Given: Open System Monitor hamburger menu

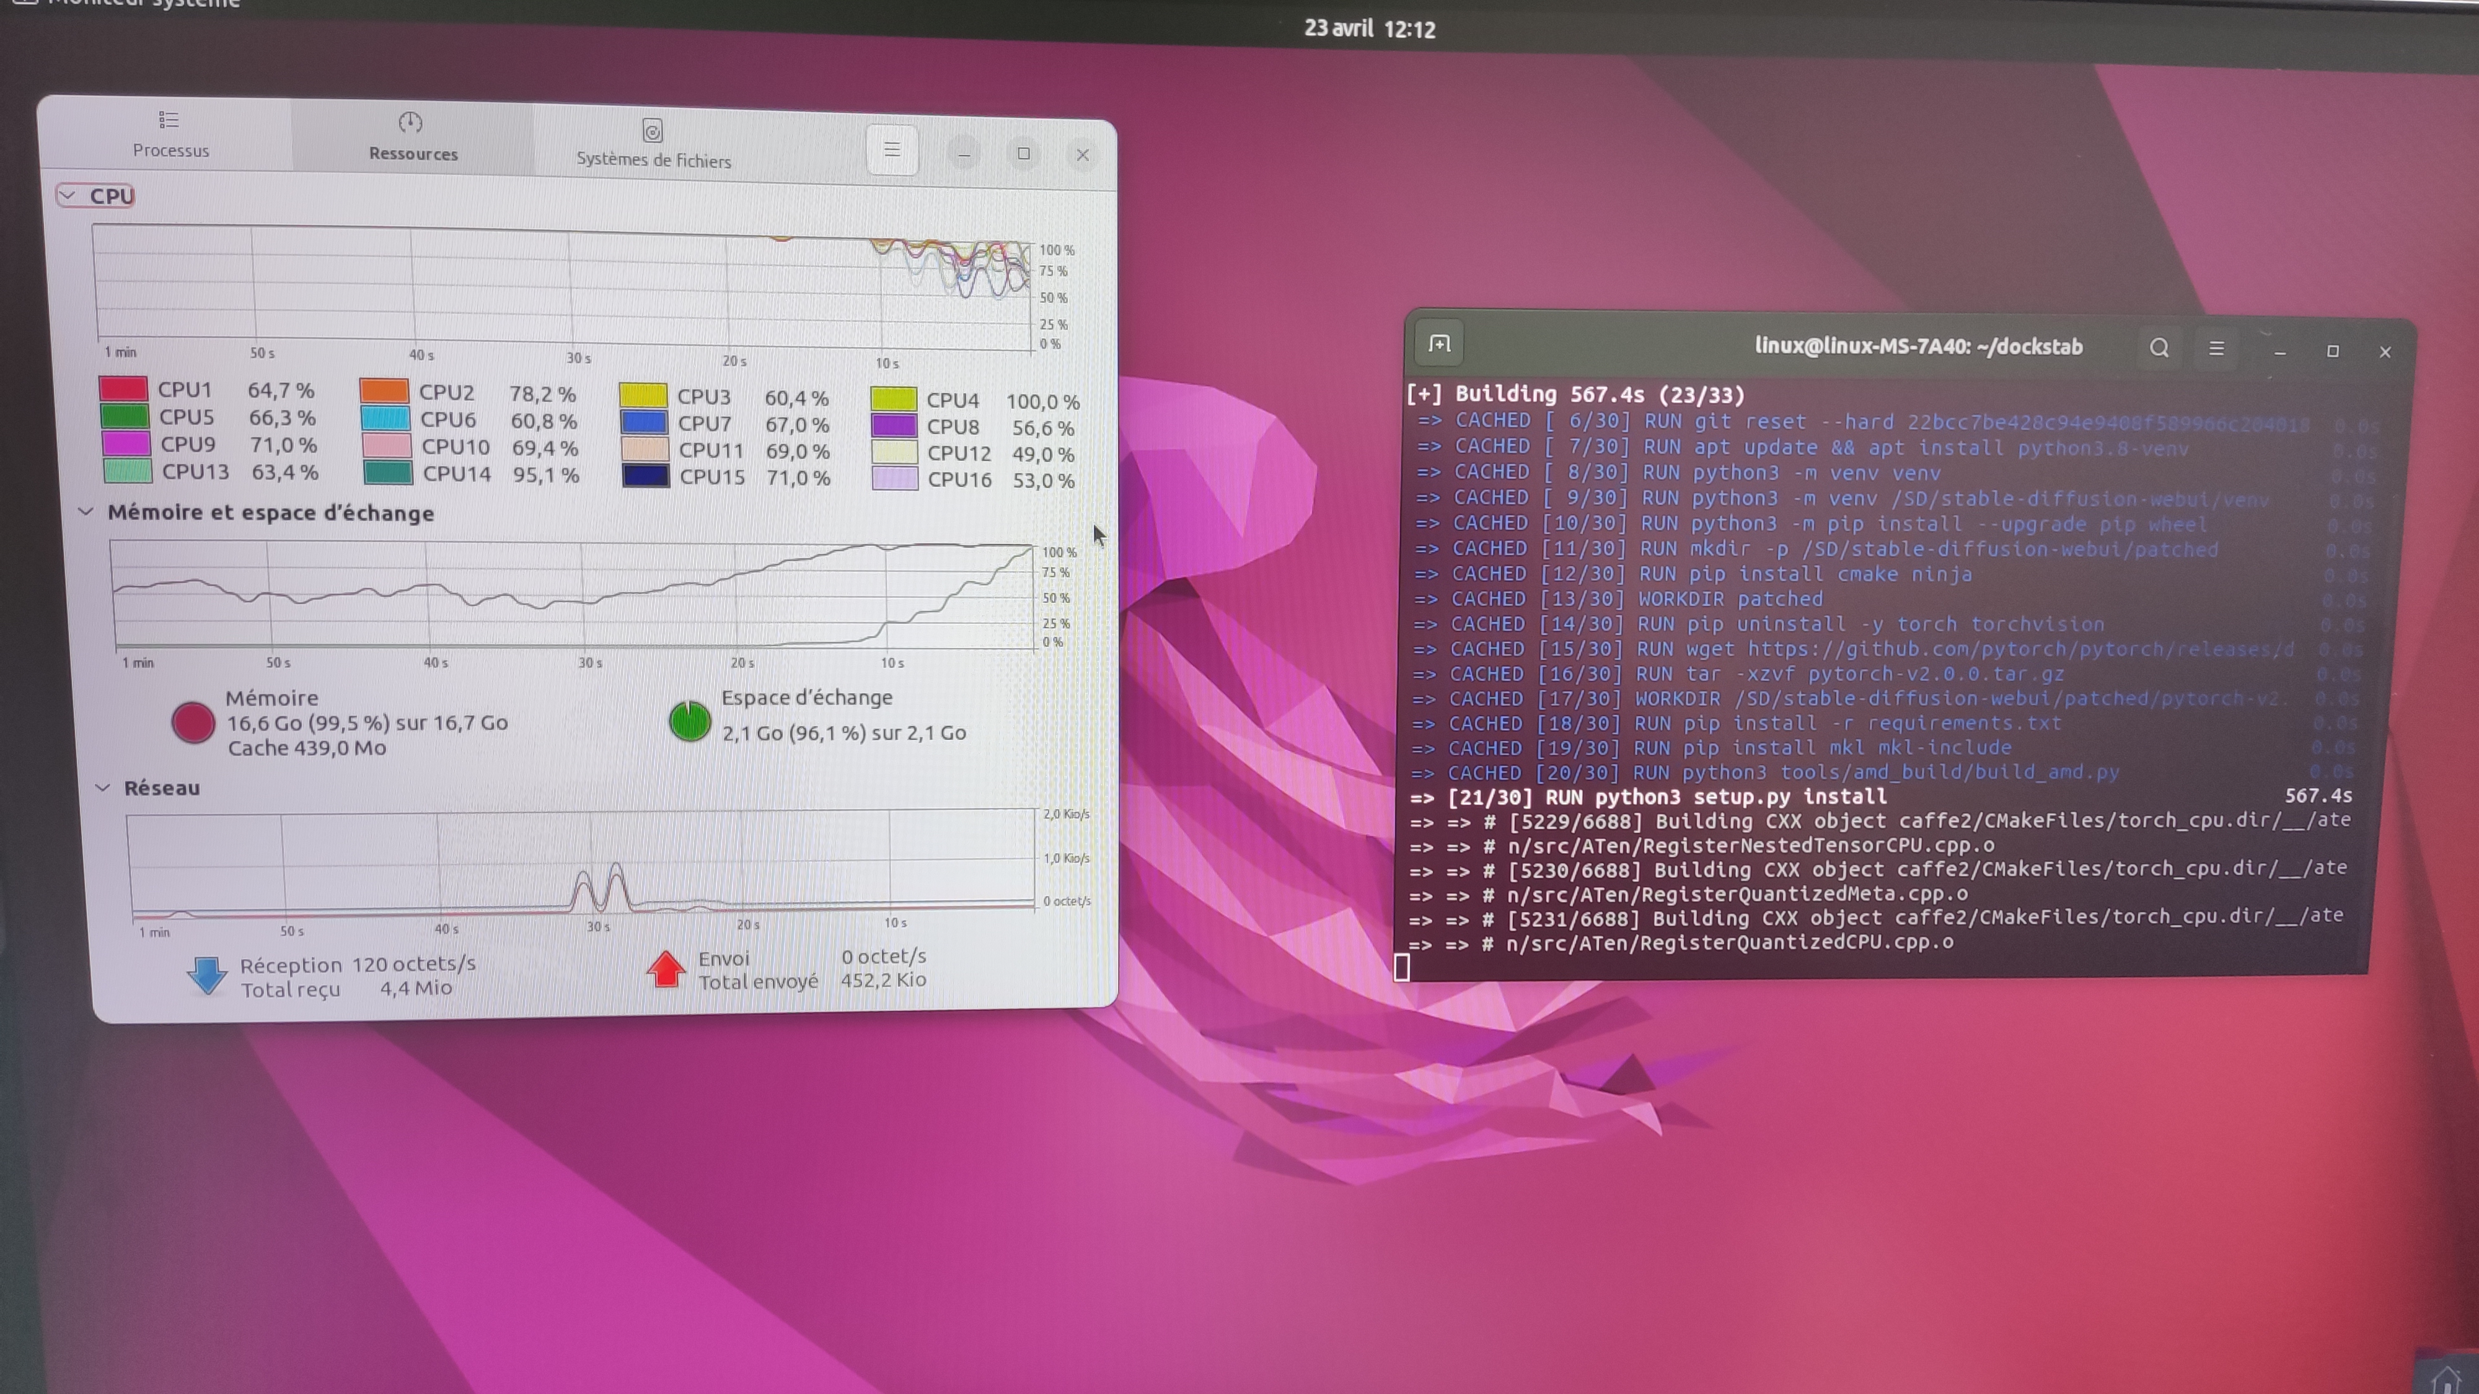Looking at the screenshot, I should point(891,150).
